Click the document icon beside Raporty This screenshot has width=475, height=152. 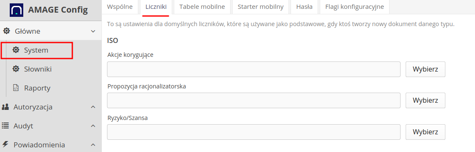click(x=16, y=88)
